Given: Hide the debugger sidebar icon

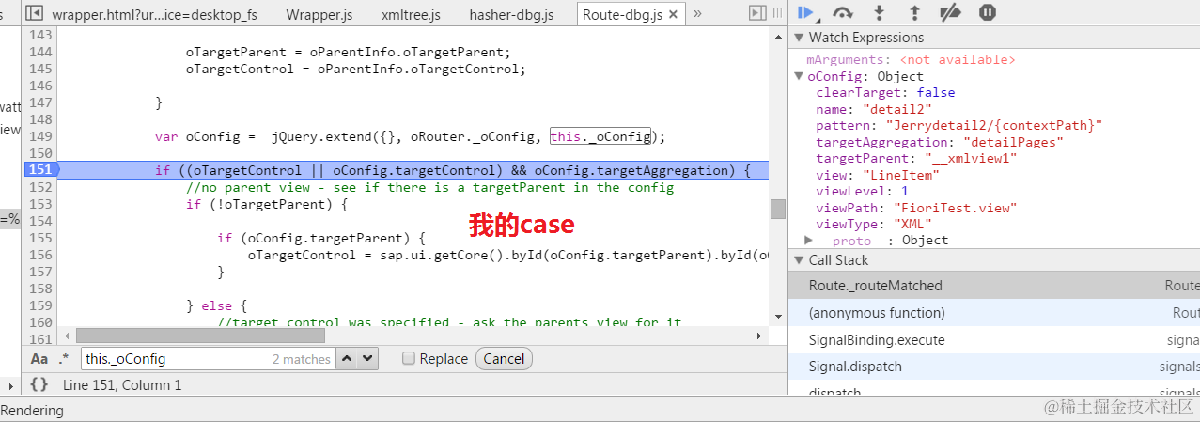Looking at the screenshot, I should coord(757,13).
